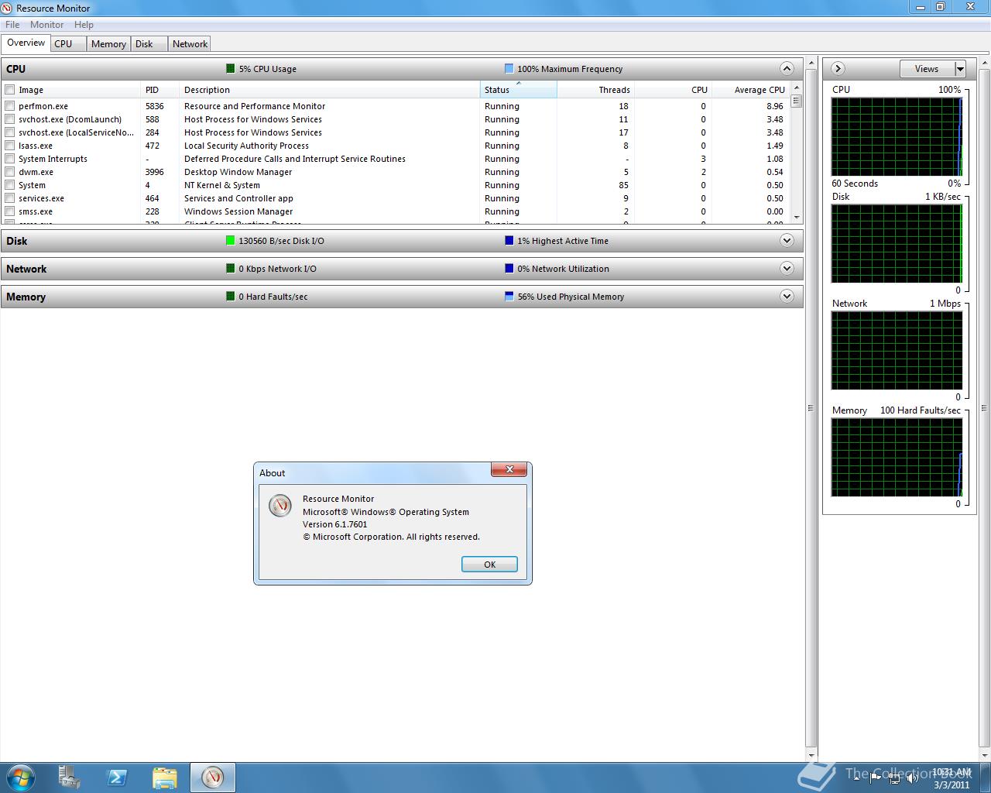Click the CPU table scroll-up arrow
Viewport: 991px width, 793px height.
[796, 88]
